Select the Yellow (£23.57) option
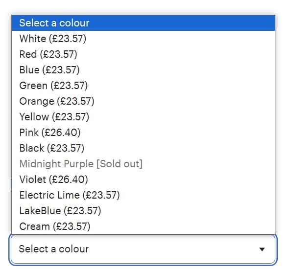 (x=144, y=117)
